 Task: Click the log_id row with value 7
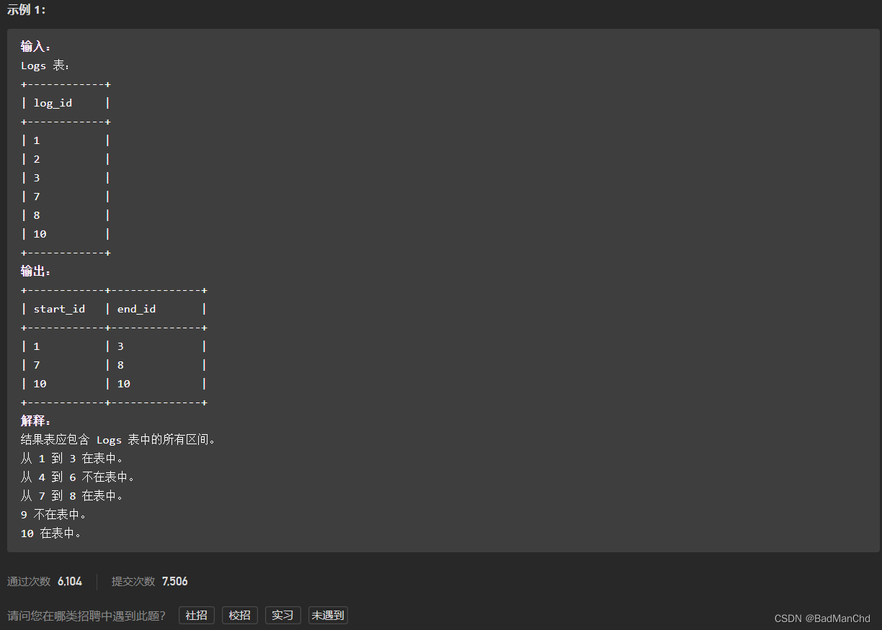pos(66,197)
